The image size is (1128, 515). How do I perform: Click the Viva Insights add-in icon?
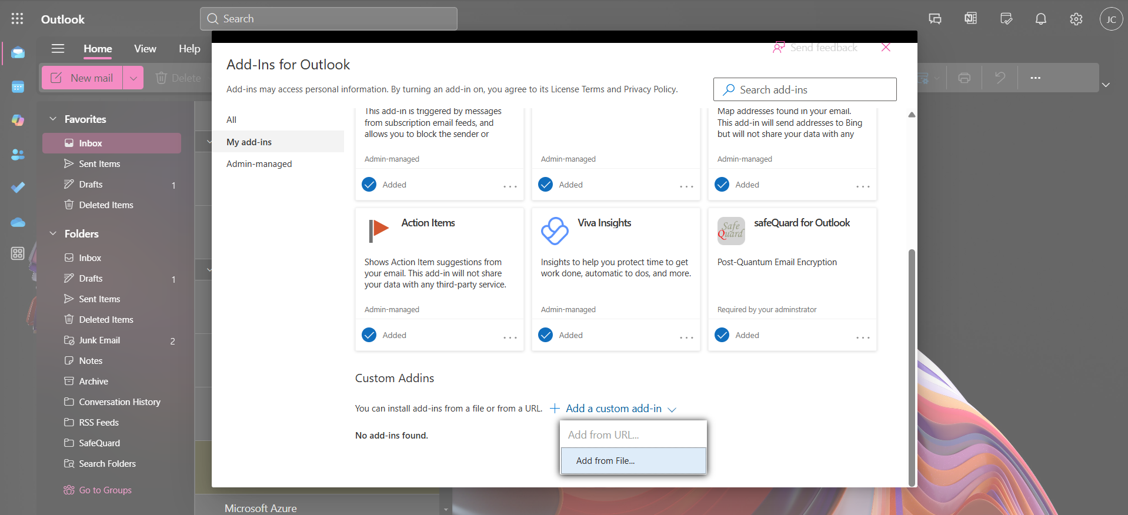click(555, 231)
